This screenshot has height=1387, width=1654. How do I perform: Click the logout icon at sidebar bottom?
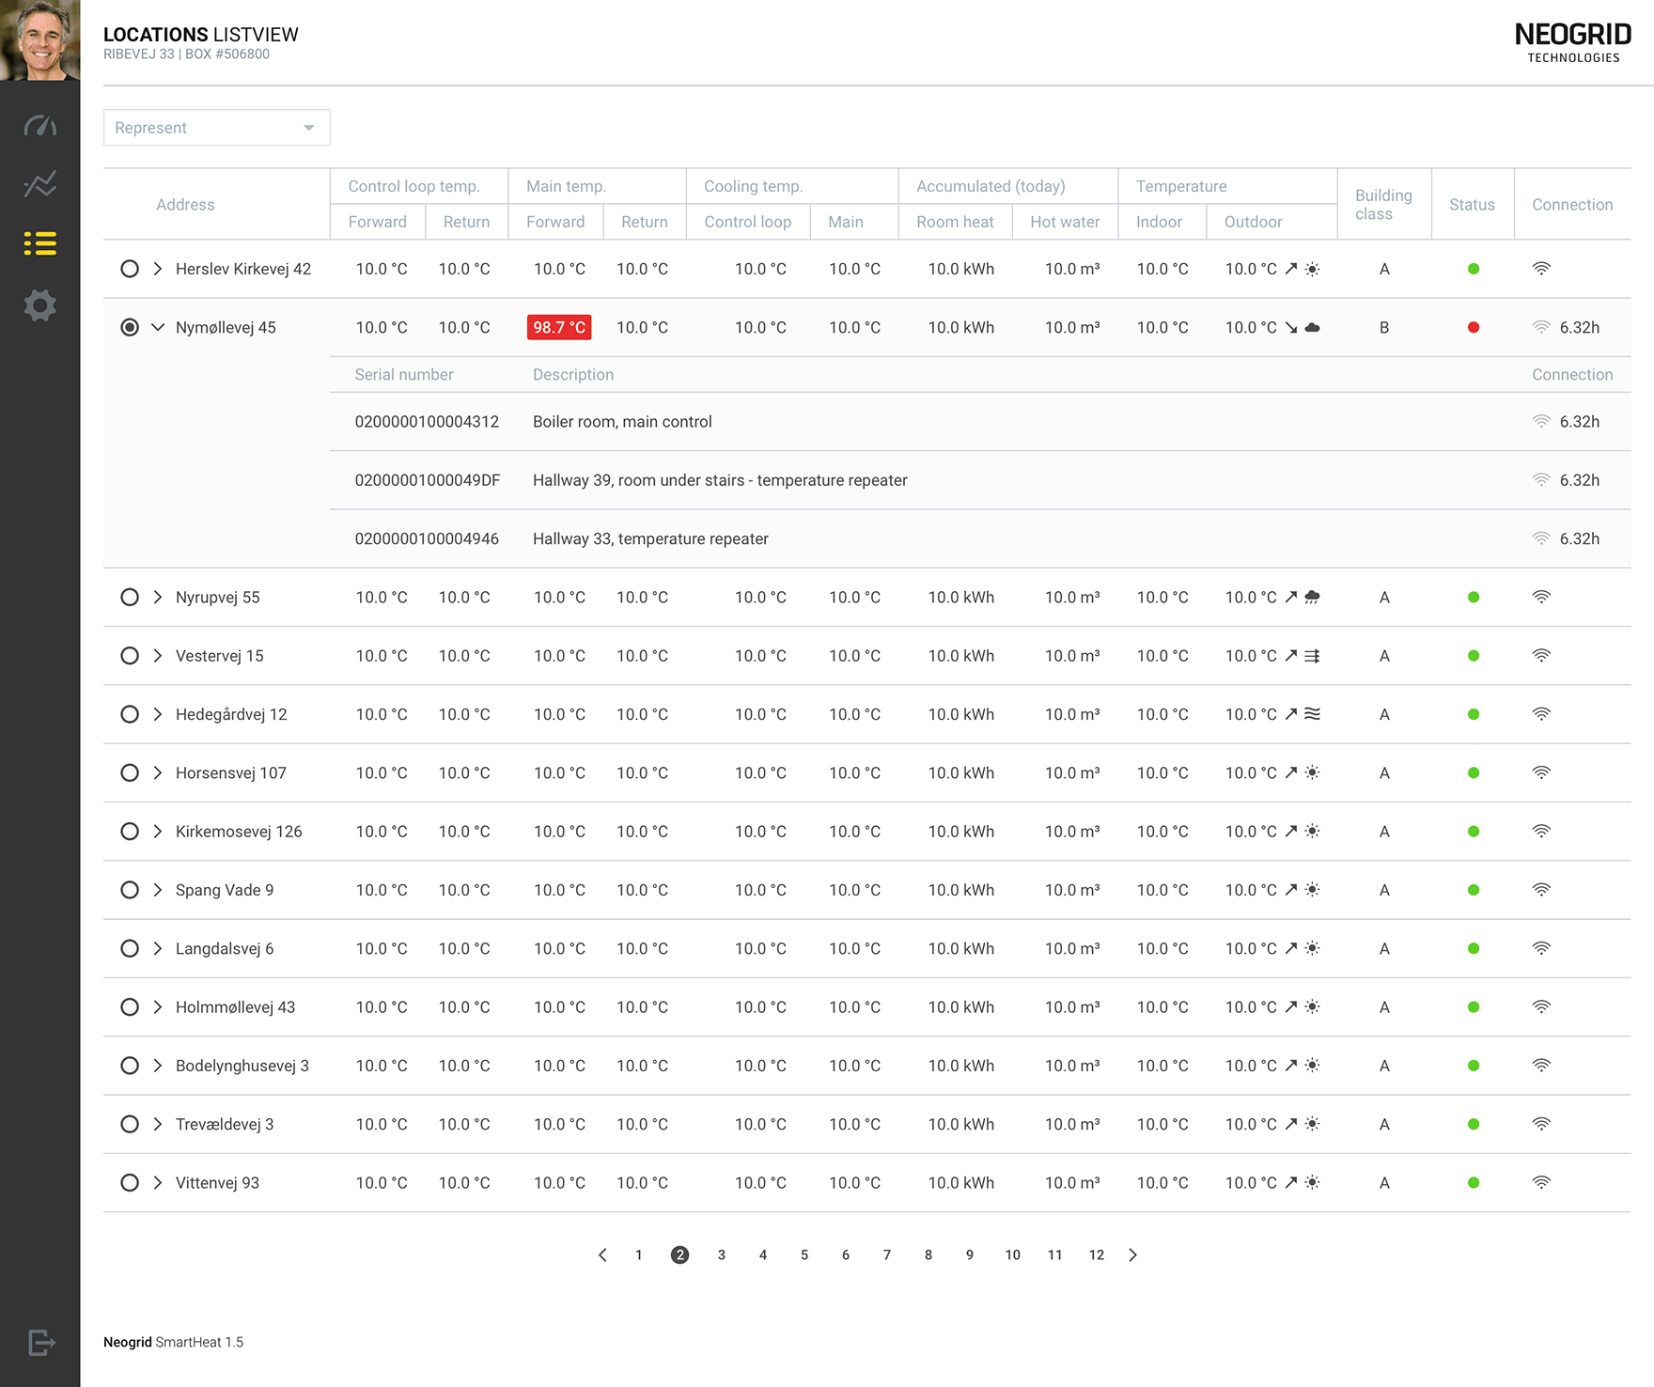click(40, 1342)
